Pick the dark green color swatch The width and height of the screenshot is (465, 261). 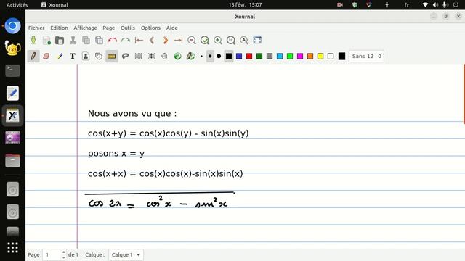pos(259,57)
